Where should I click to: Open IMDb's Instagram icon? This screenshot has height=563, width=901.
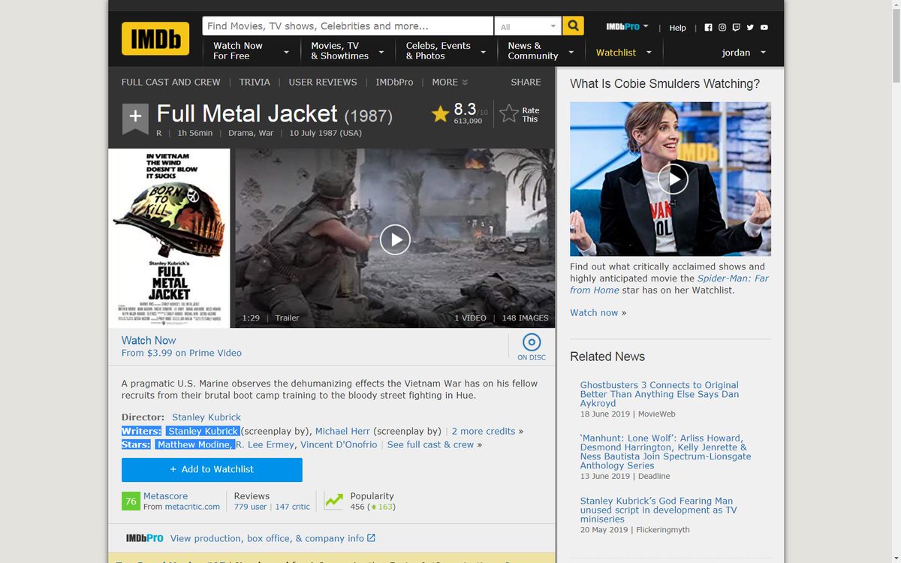tap(722, 28)
